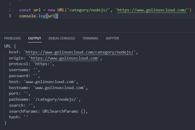
Task: Click the protocol 'https:' output line
Action: tap(31, 64)
